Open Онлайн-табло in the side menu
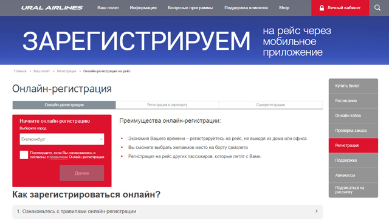The image size is (389, 220). [353, 115]
